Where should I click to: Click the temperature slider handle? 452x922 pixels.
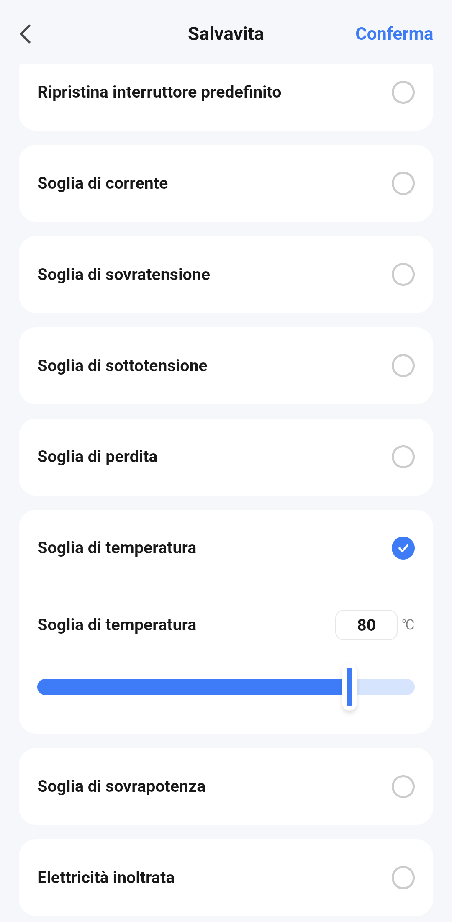point(349,687)
